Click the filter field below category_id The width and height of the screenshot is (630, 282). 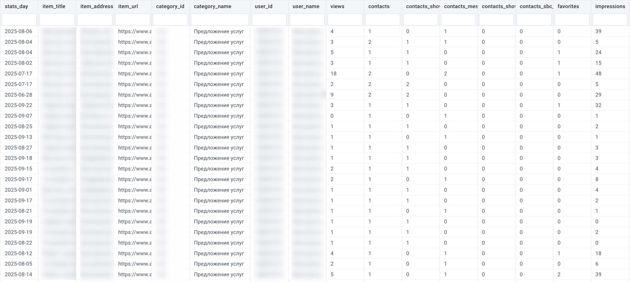171,19
